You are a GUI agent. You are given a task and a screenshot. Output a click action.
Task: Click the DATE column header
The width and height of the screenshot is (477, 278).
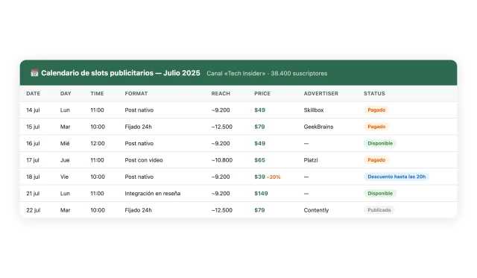click(x=33, y=94)
